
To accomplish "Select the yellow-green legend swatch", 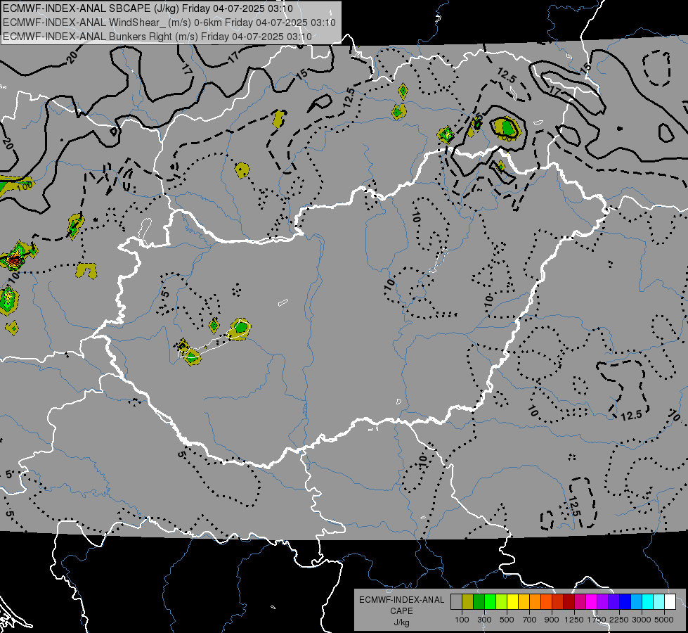I will point(502,602).
